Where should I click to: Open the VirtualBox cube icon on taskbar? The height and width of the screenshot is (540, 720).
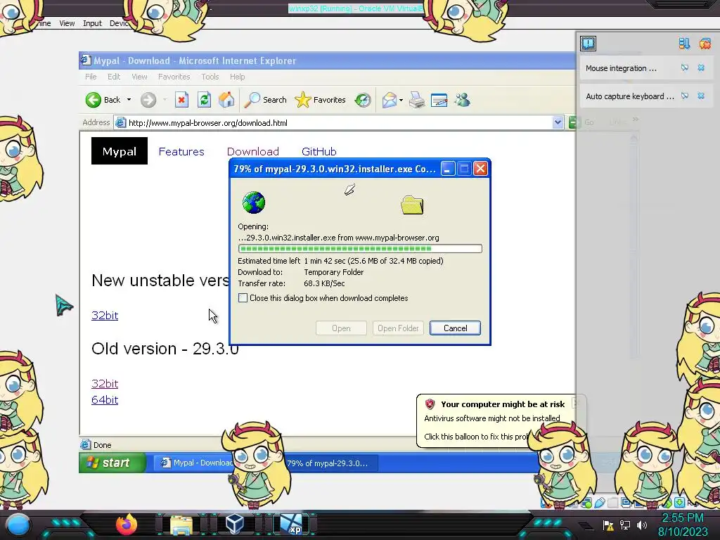(x=235, y=525)
